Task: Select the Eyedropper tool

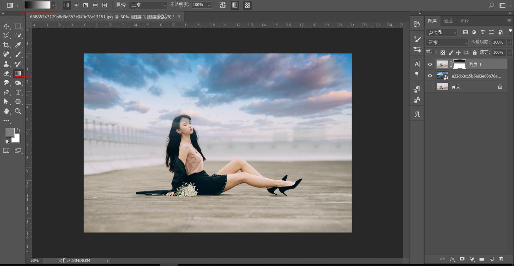Action: 18,45
